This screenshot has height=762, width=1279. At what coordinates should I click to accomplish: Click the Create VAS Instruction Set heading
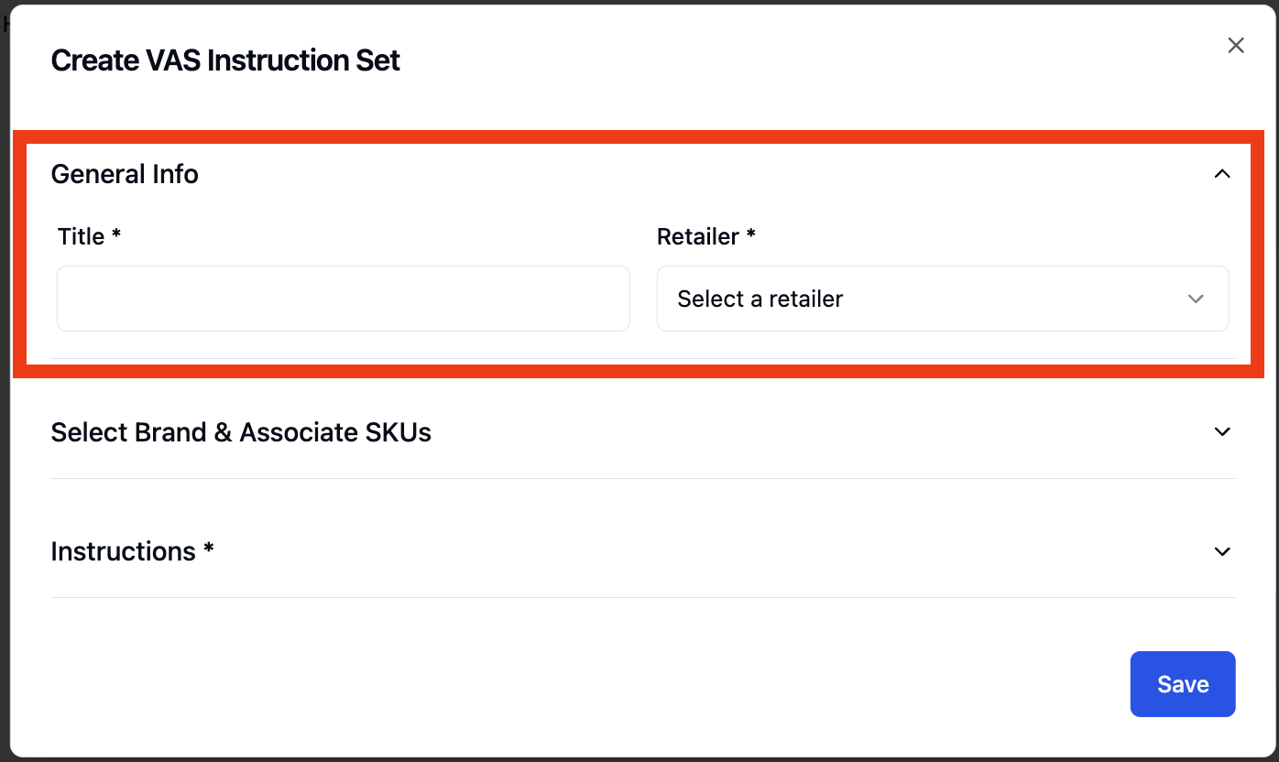click(225, 60)
